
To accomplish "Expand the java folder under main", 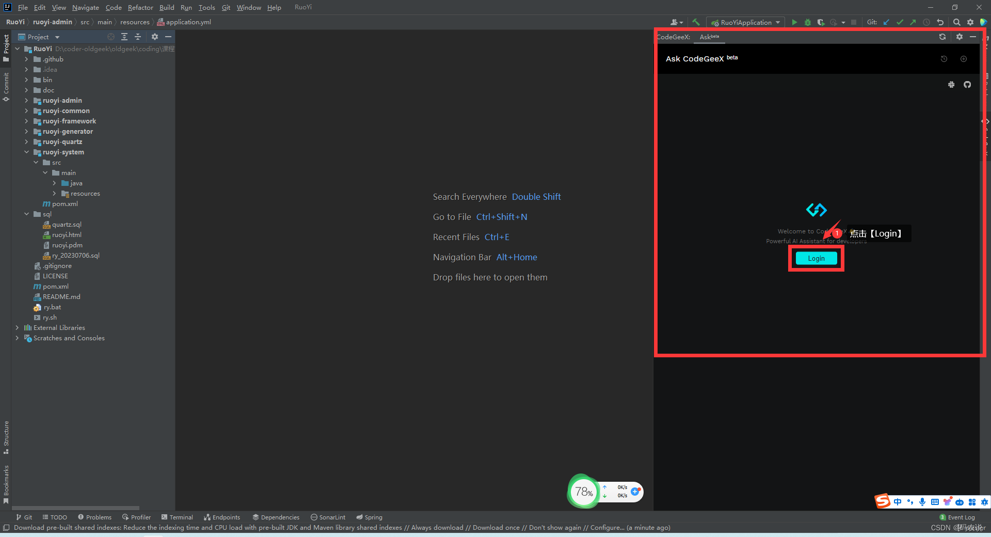I will 54,183.
